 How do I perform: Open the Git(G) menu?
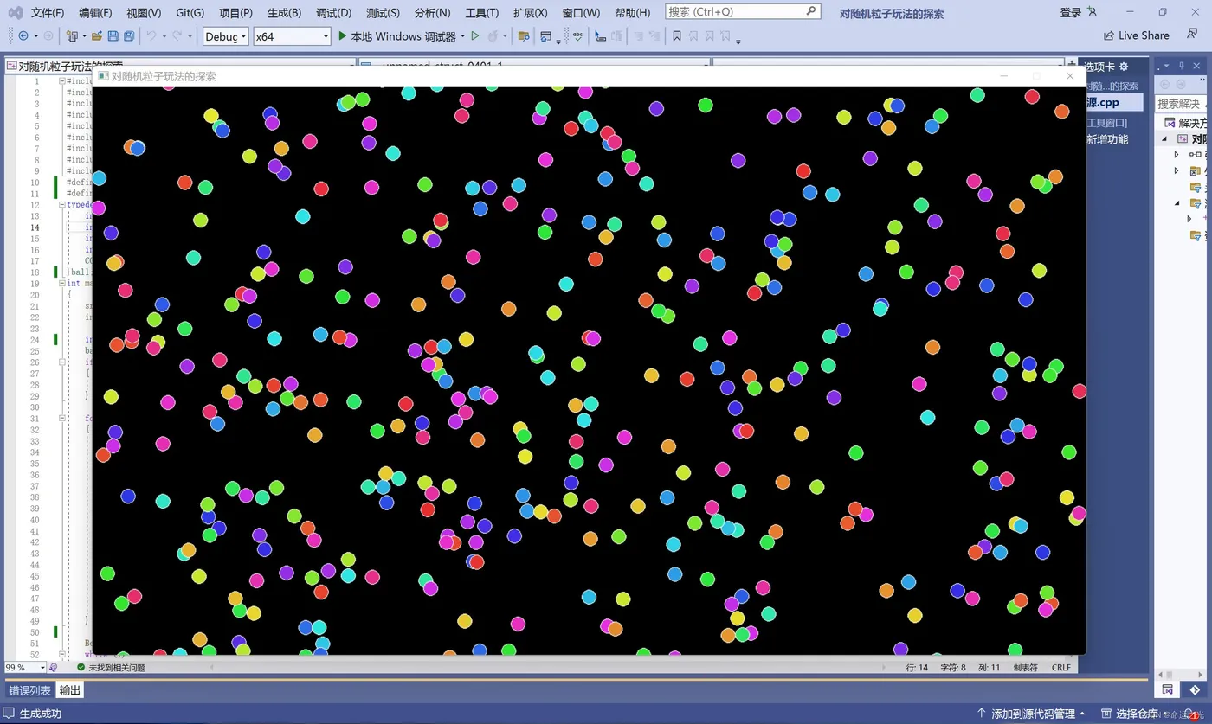pos(190,13)
